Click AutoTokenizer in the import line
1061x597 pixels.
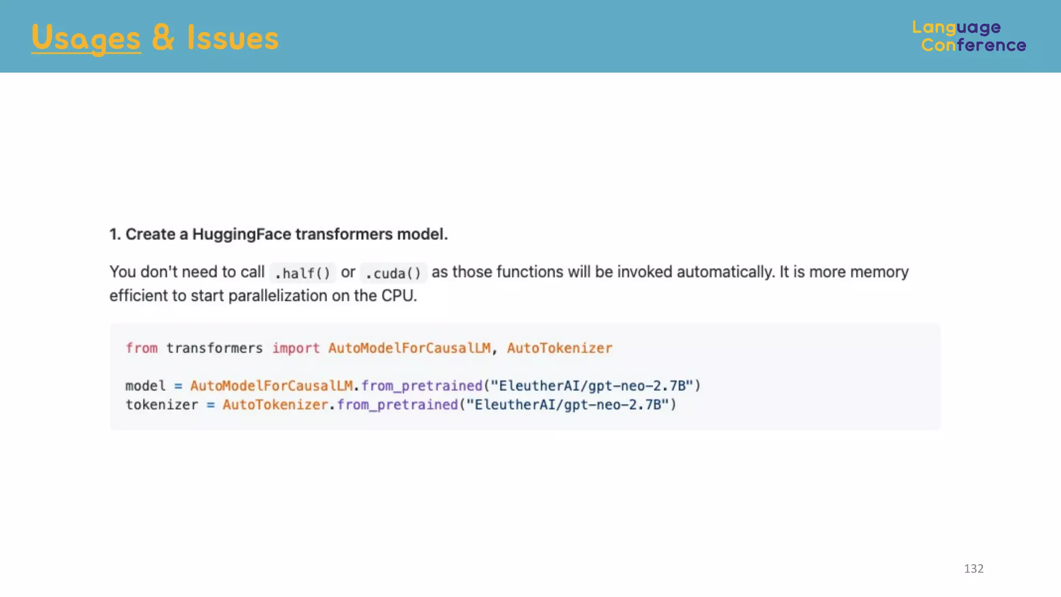560,348
